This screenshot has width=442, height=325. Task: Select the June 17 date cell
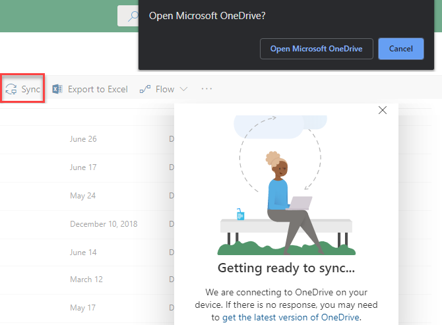(x=83, y=167)
